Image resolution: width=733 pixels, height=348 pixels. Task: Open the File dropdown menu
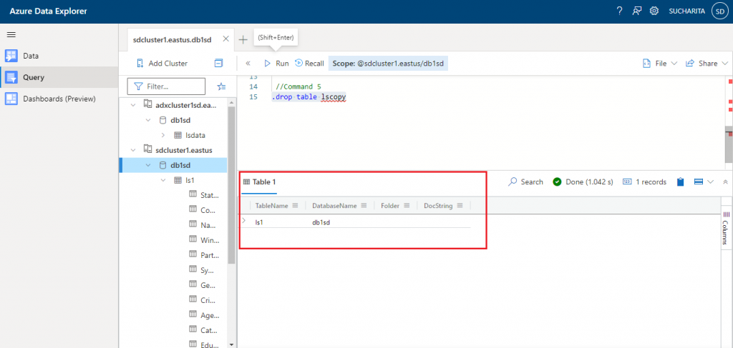tap(660, 64)
